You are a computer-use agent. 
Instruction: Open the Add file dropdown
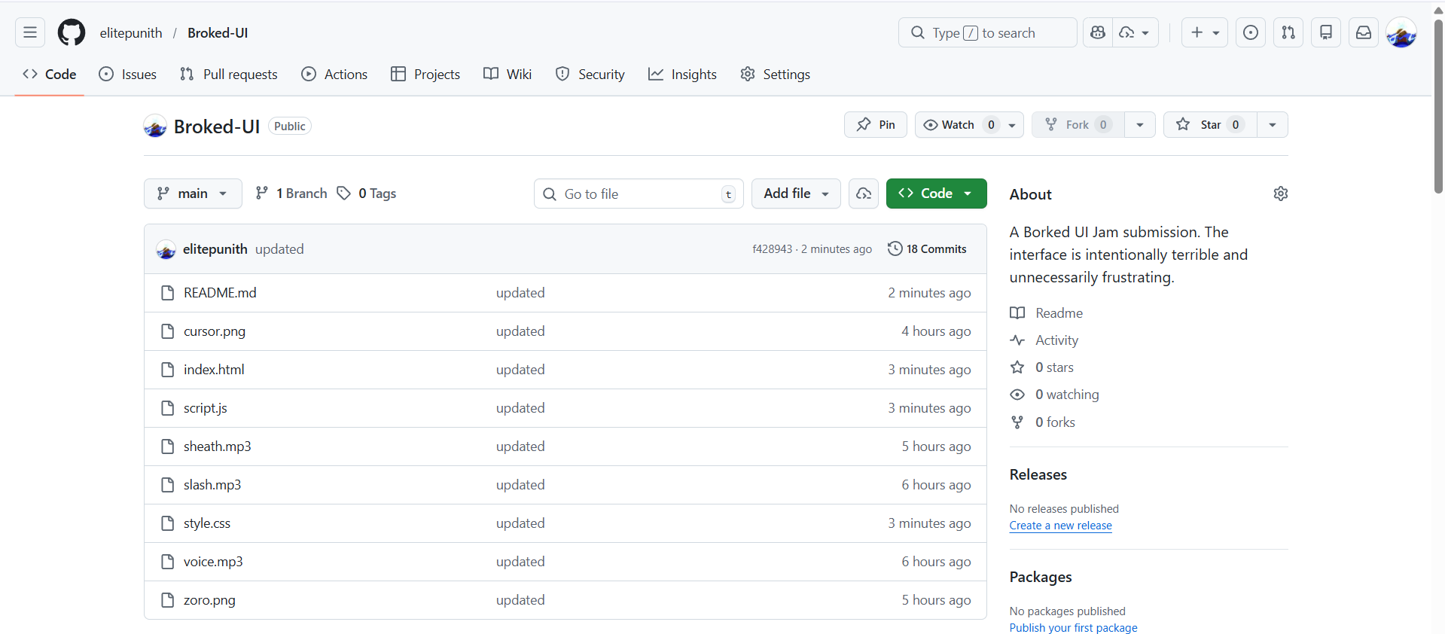coord(795,194)
